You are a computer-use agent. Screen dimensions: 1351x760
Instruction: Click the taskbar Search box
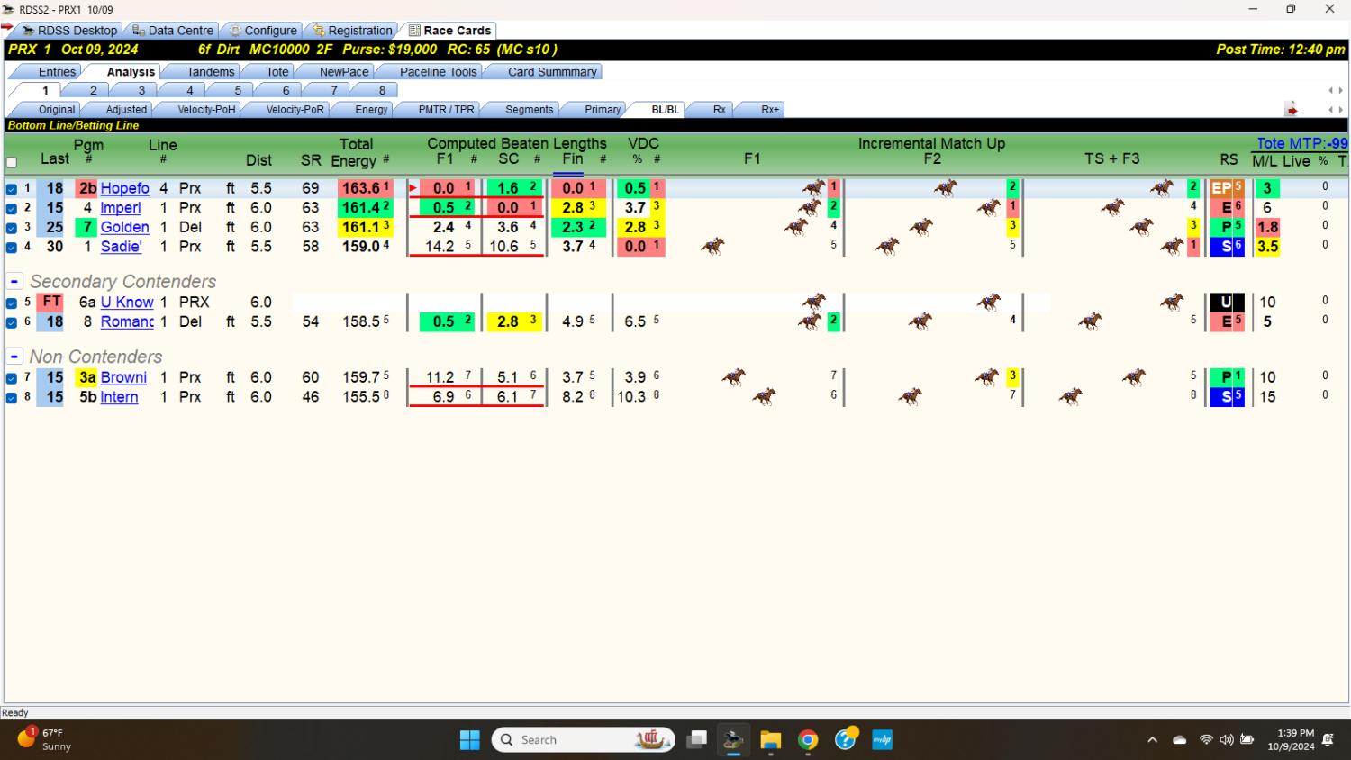[x=584, y=740]
